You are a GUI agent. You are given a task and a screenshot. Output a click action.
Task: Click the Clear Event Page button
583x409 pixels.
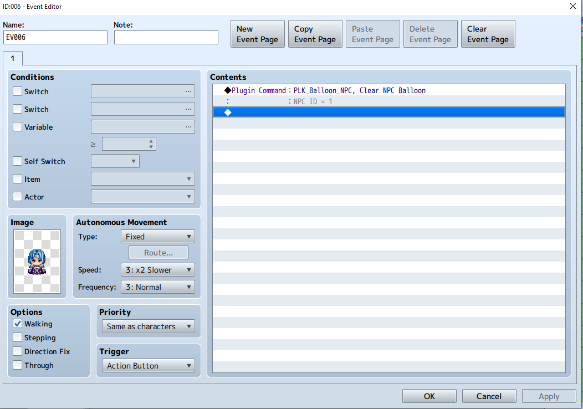488,34
